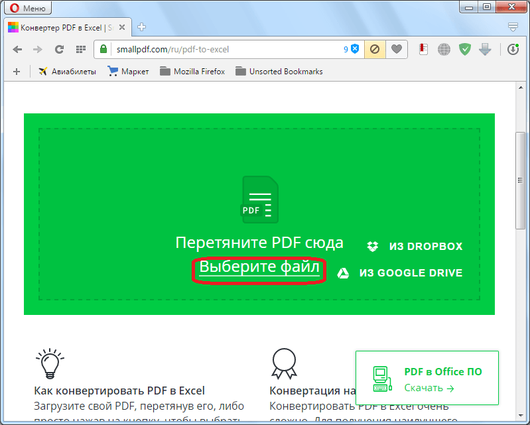The image size is (530, 425).
Task: Expand the tab menu at top right
Action: (x=513, y=27)
